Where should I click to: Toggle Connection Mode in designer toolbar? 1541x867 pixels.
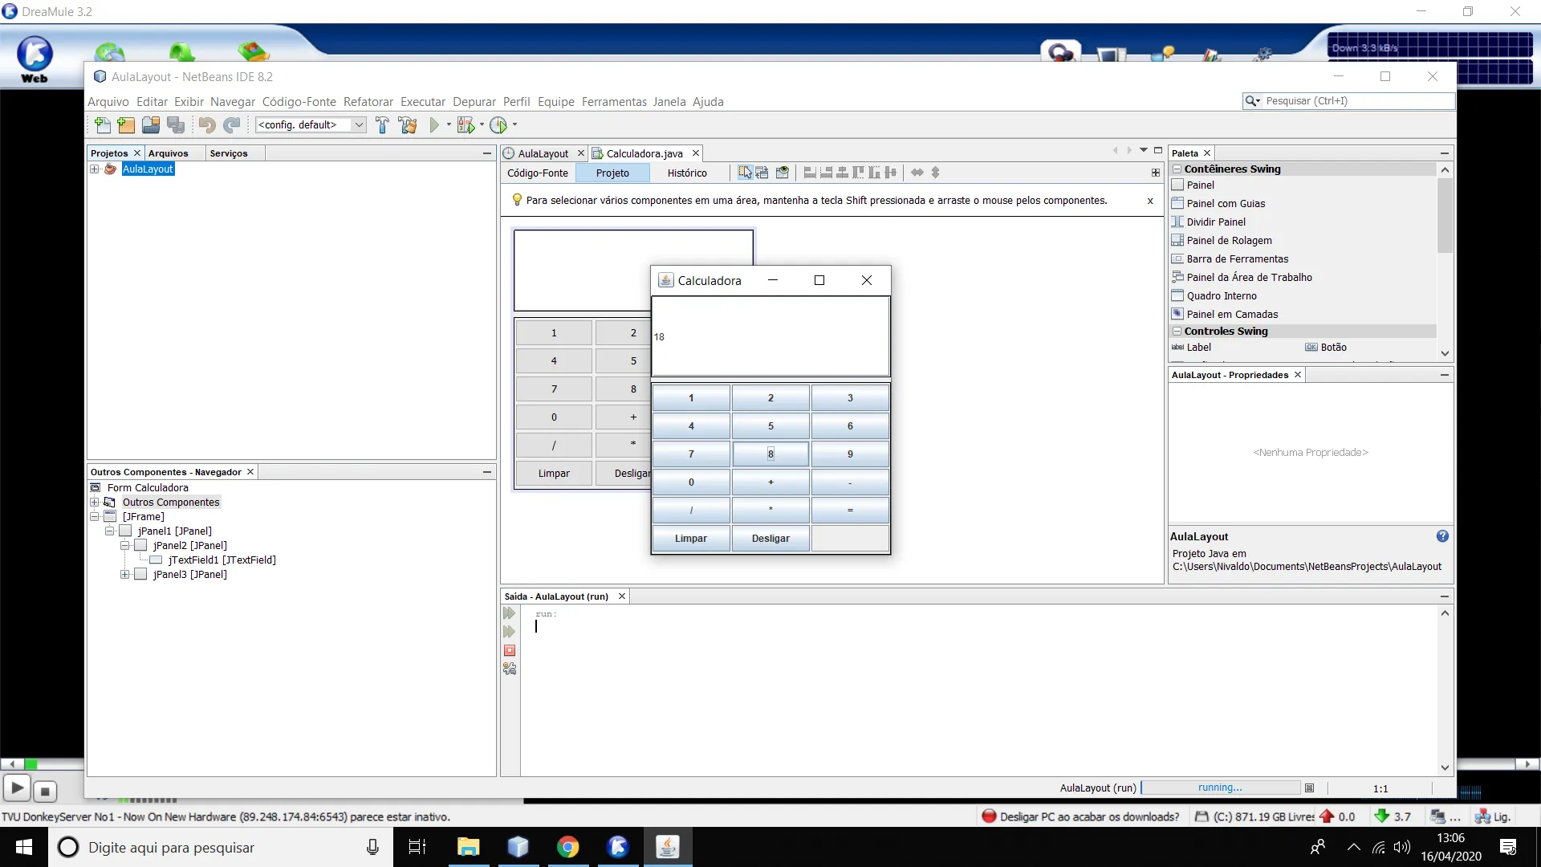tap(762, 173)
